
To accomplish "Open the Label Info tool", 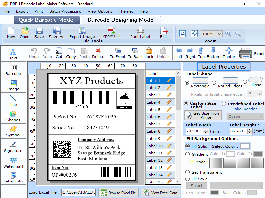I will tap(13, 178).
